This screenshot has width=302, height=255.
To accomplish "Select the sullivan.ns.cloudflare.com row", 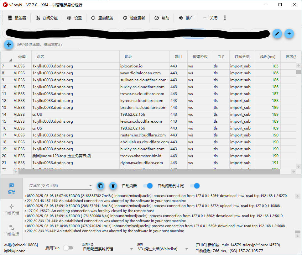I will pos(148,80).
